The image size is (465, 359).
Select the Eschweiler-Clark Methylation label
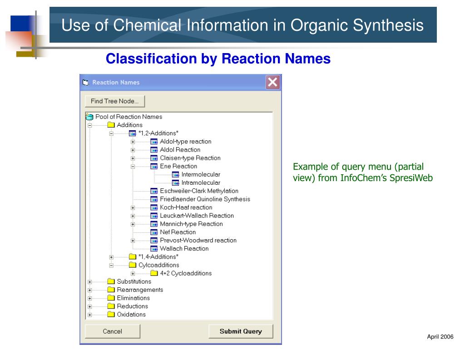[x=199, y=191]
